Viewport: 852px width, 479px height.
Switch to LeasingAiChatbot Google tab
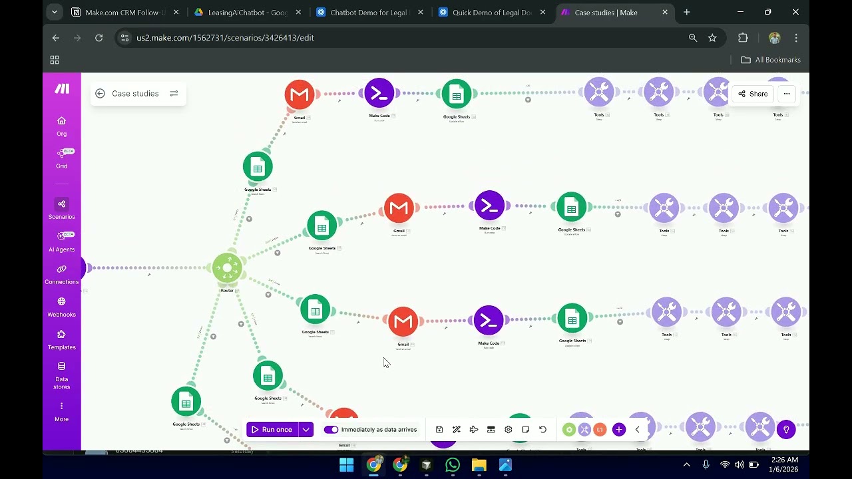point(246,12)
